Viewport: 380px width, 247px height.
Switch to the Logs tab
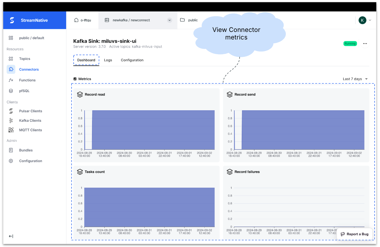(108, 60)
